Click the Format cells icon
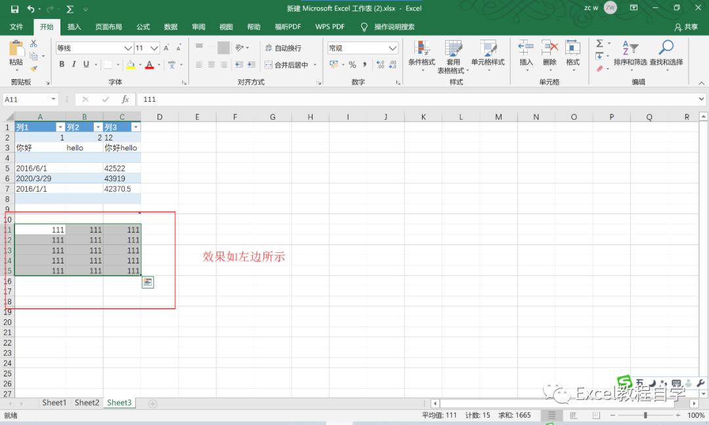Screen dimensions: 709x425 click(572, 48)
